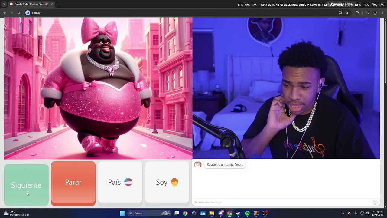Select your own webcam video feed
This screenshot has width=387, height=218.
click(x=286, y=88)
